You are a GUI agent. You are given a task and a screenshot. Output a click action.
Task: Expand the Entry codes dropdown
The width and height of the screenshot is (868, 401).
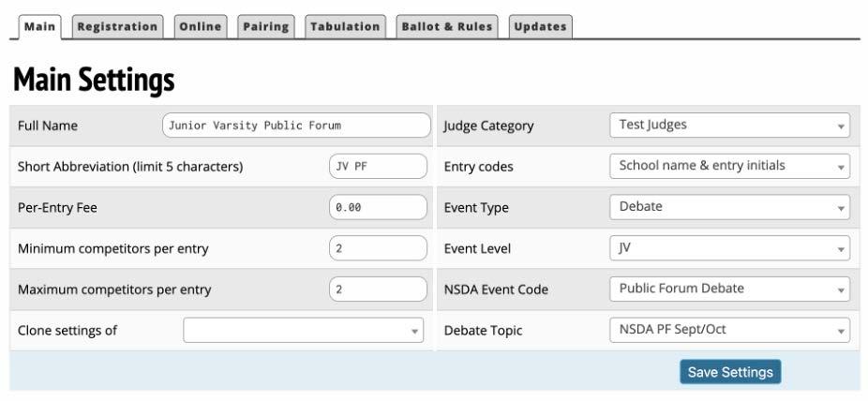(x=729, y=167)
